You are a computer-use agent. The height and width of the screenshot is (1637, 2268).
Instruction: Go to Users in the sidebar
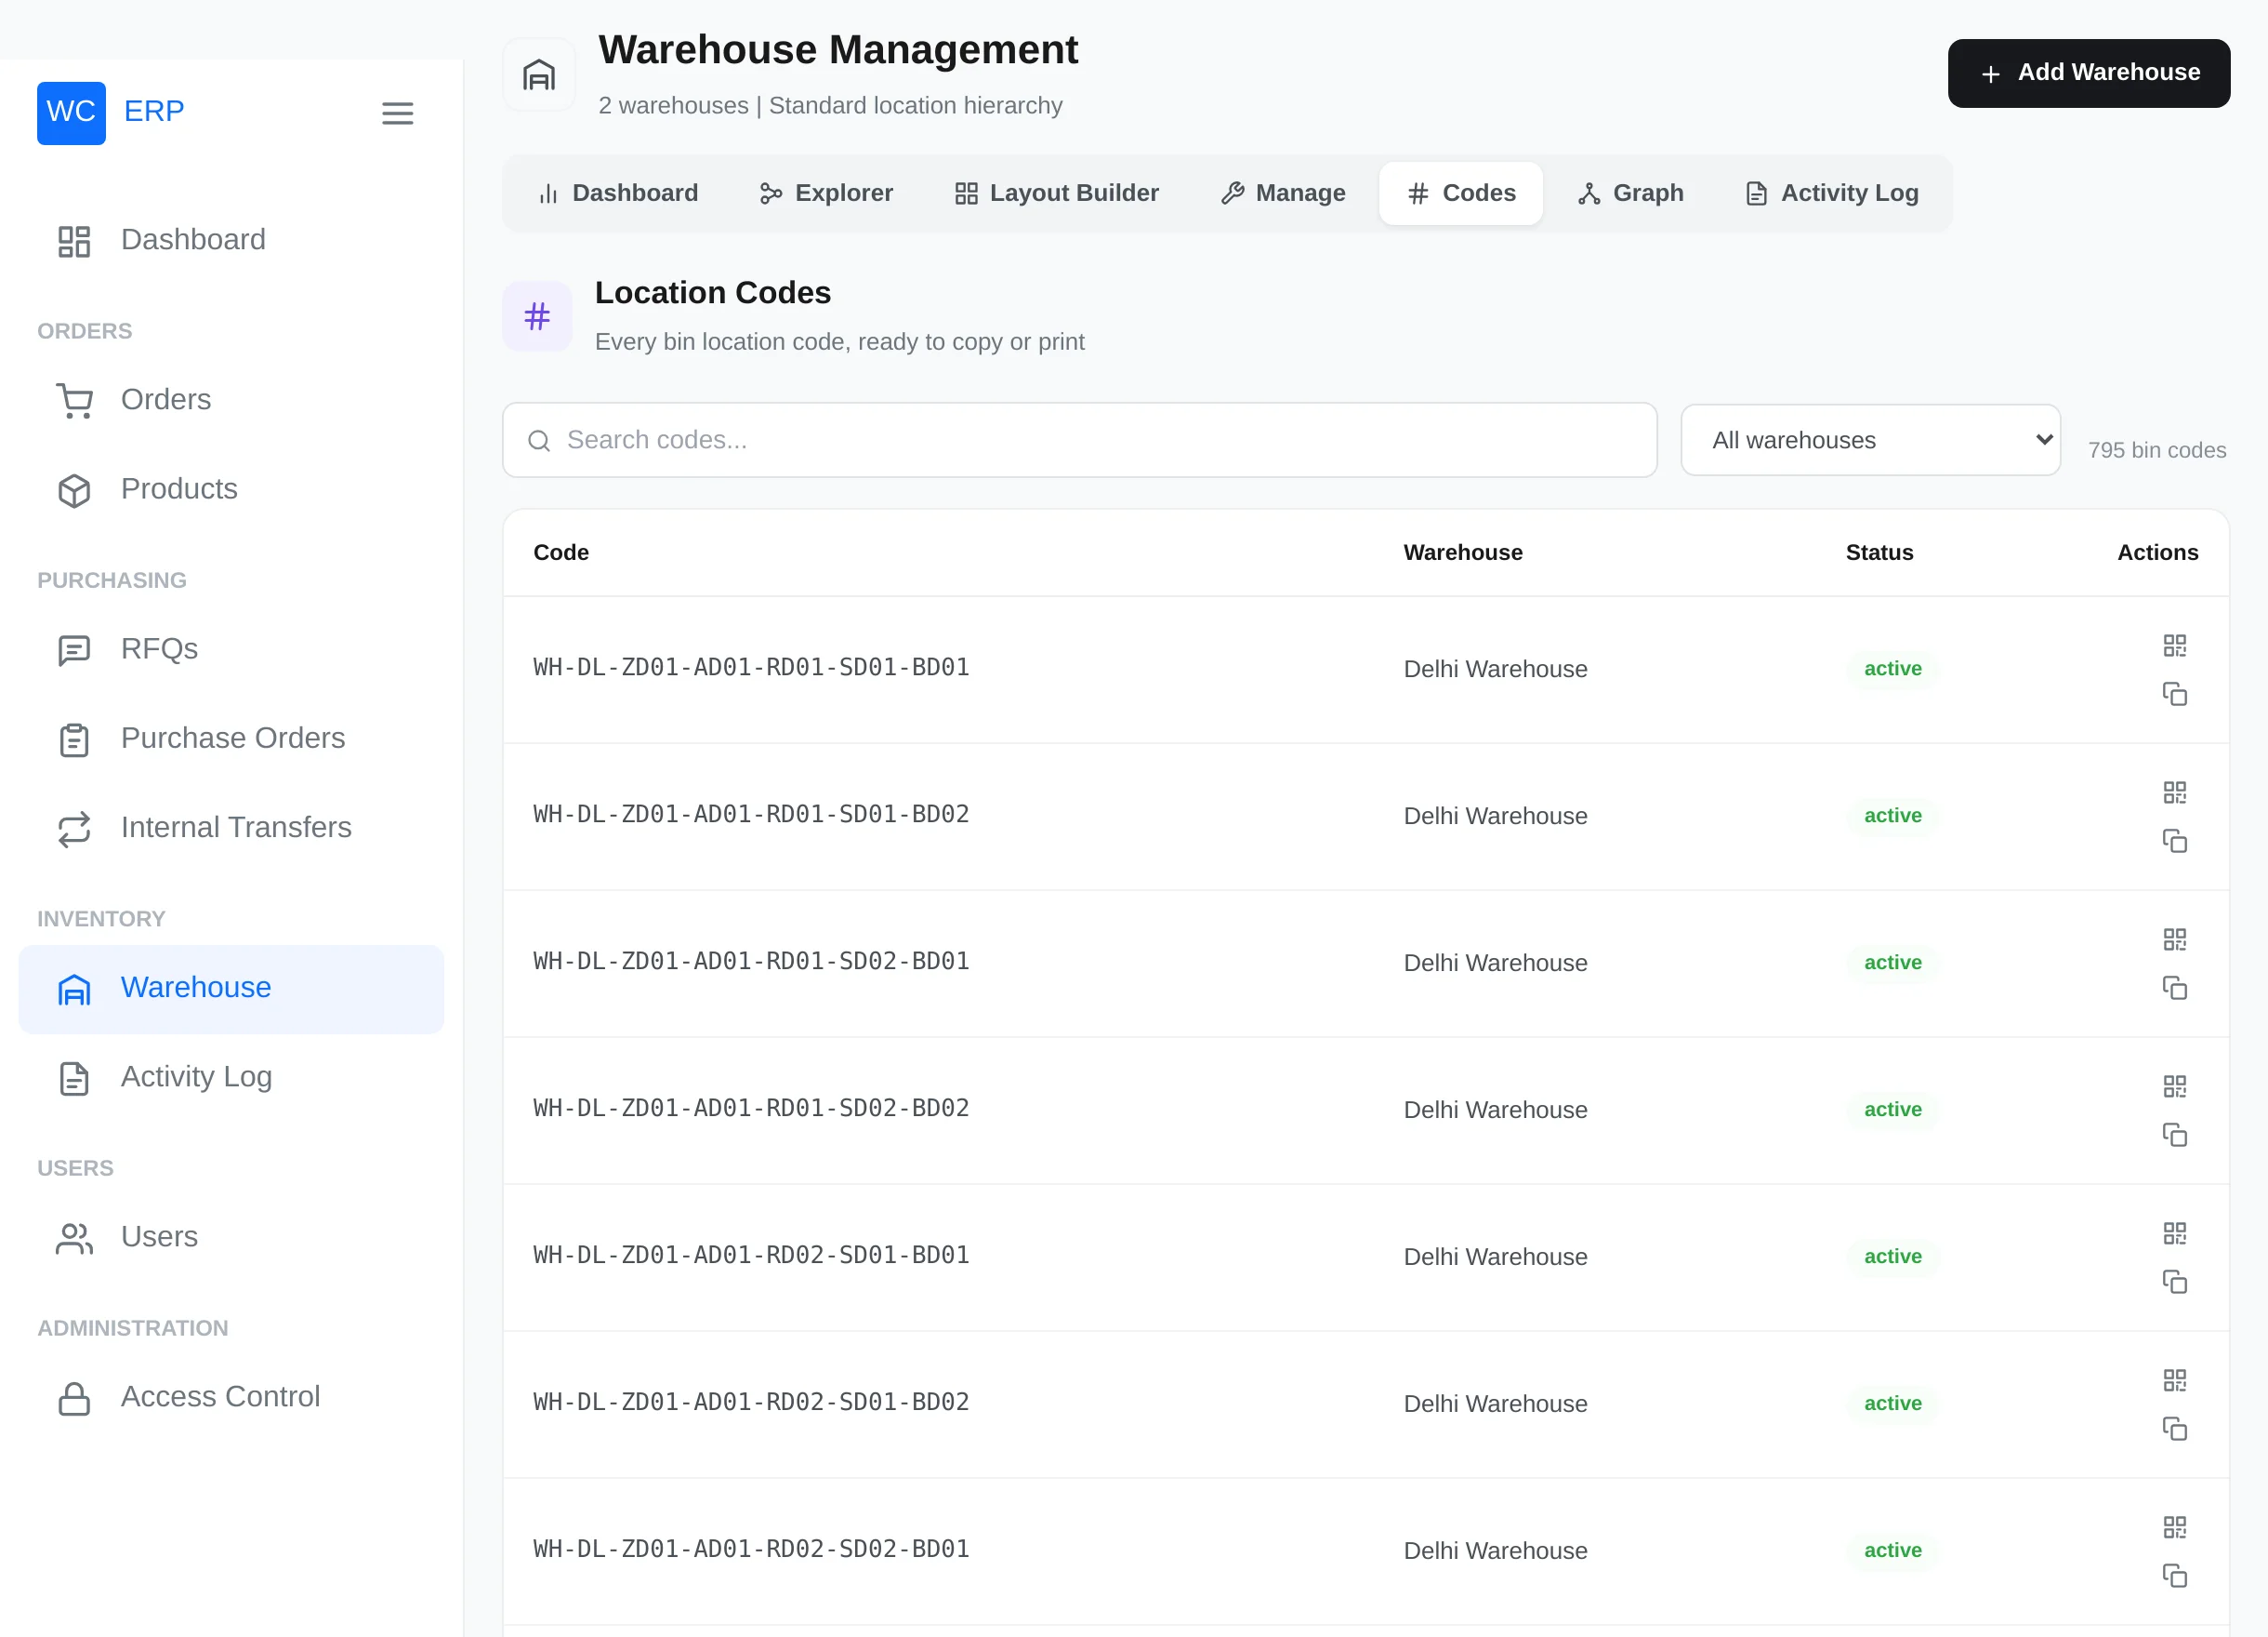tap(231, 1238)
